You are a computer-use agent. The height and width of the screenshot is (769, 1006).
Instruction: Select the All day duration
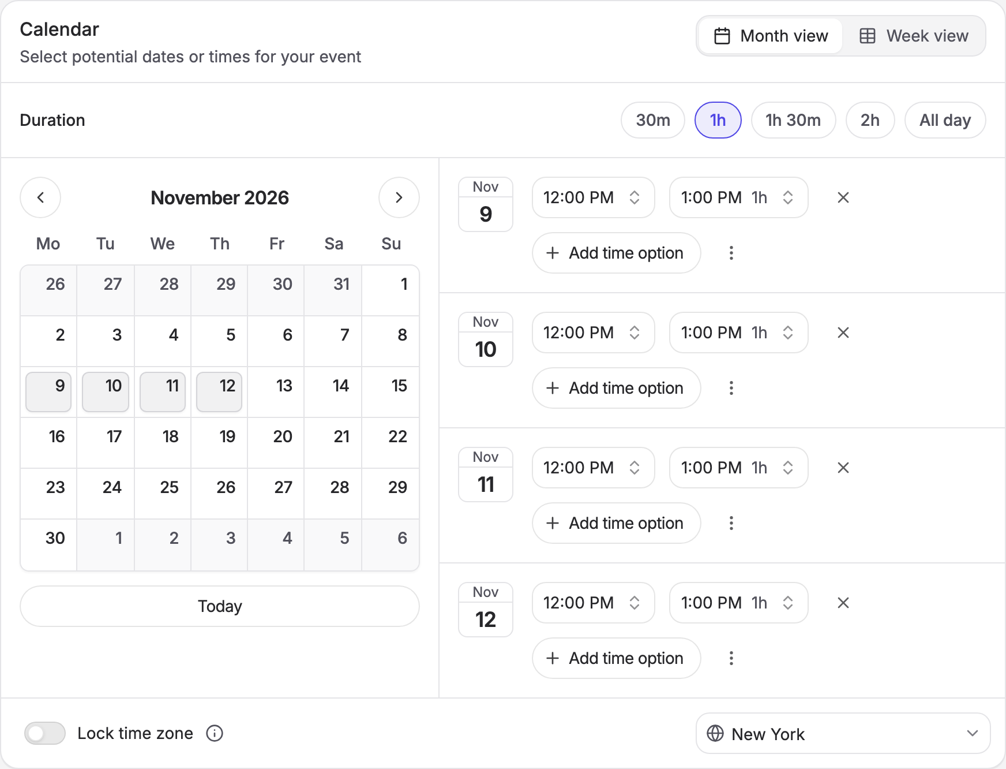945,120
